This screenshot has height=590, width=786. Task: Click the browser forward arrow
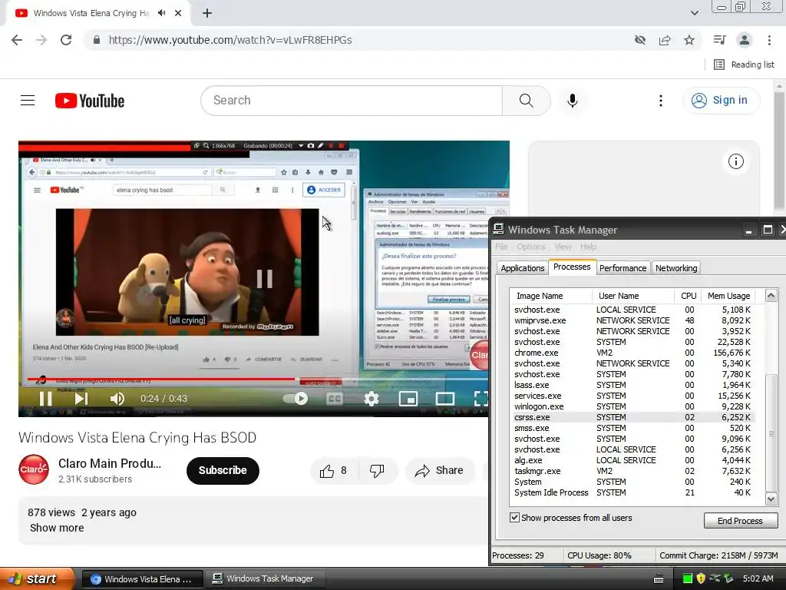(41, 40)
